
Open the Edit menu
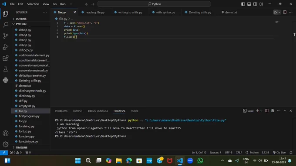tap(20, 4)
